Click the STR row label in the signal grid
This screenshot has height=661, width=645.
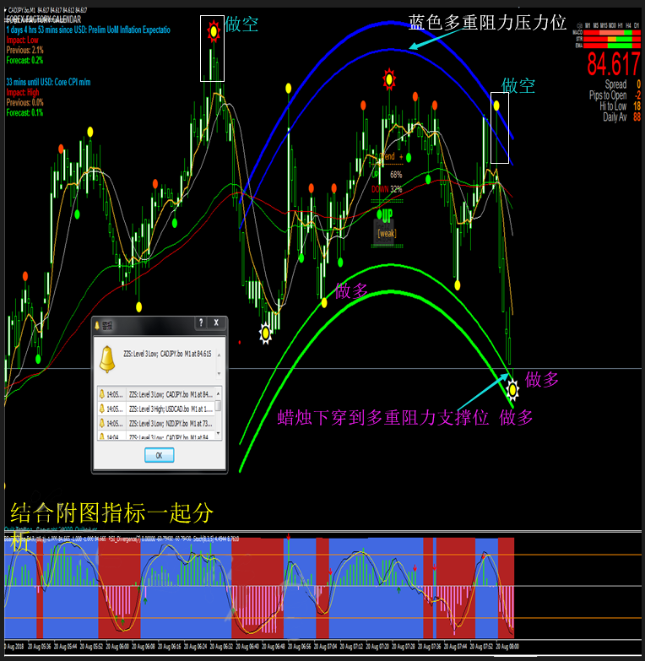(579, 39)
